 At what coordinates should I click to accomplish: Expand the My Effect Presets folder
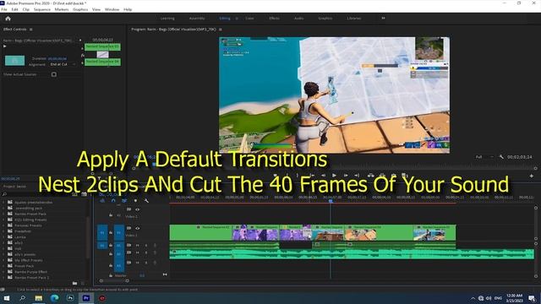click(3, 260)
